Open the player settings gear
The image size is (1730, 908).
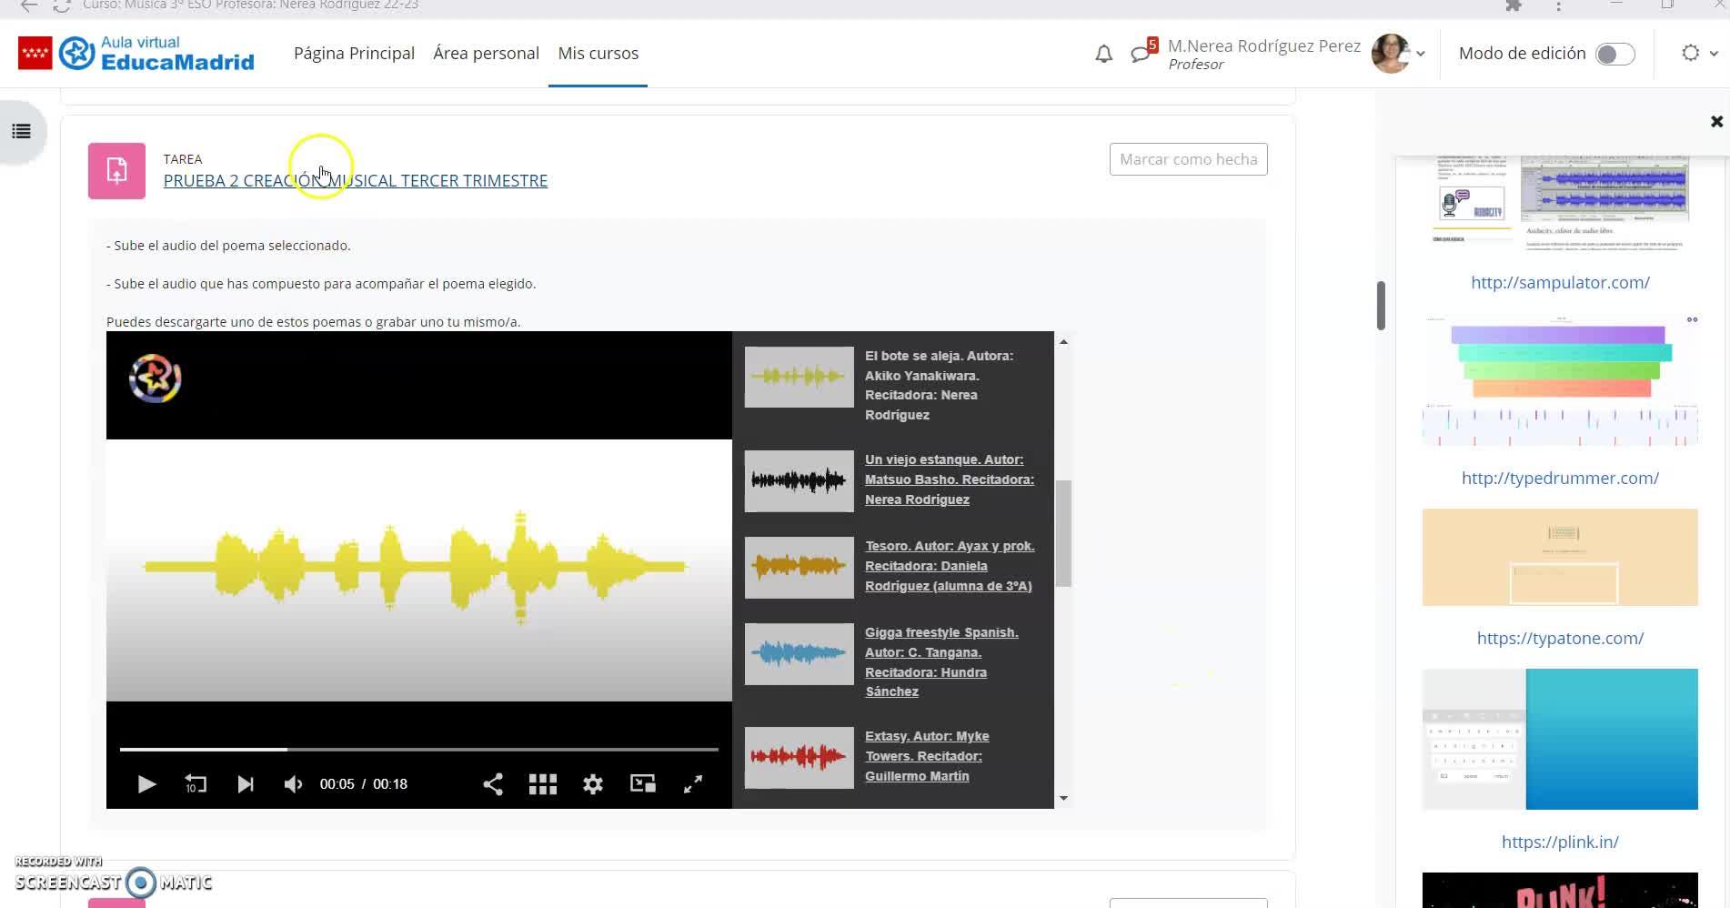593,784
